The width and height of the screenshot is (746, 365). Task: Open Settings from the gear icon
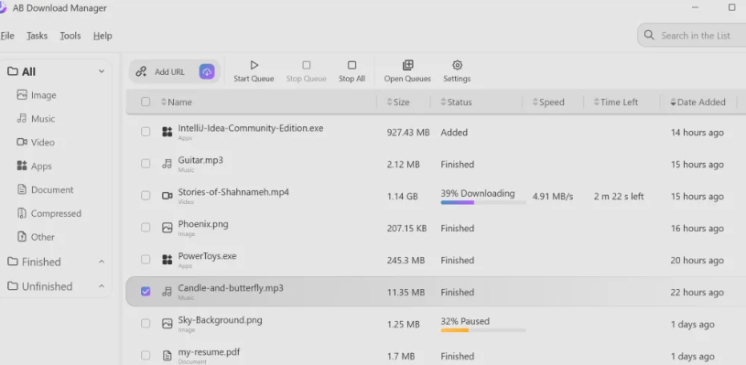457,71
